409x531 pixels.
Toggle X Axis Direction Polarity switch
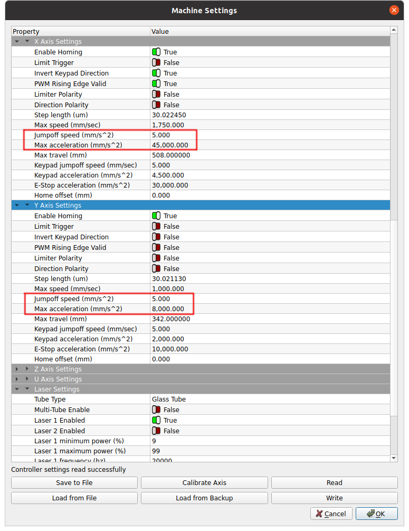pos(156,105)
